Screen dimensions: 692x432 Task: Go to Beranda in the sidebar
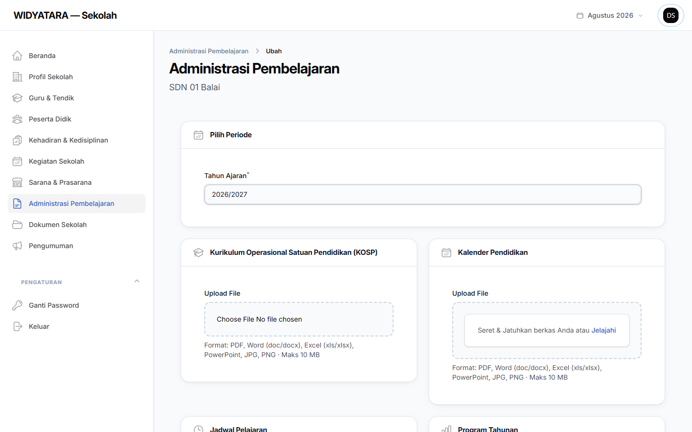point(76,56)
